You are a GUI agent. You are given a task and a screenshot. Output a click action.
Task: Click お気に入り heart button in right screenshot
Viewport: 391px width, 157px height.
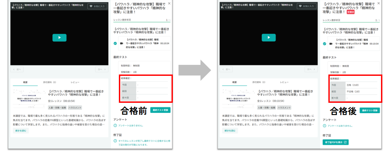[x=306, y=6]
